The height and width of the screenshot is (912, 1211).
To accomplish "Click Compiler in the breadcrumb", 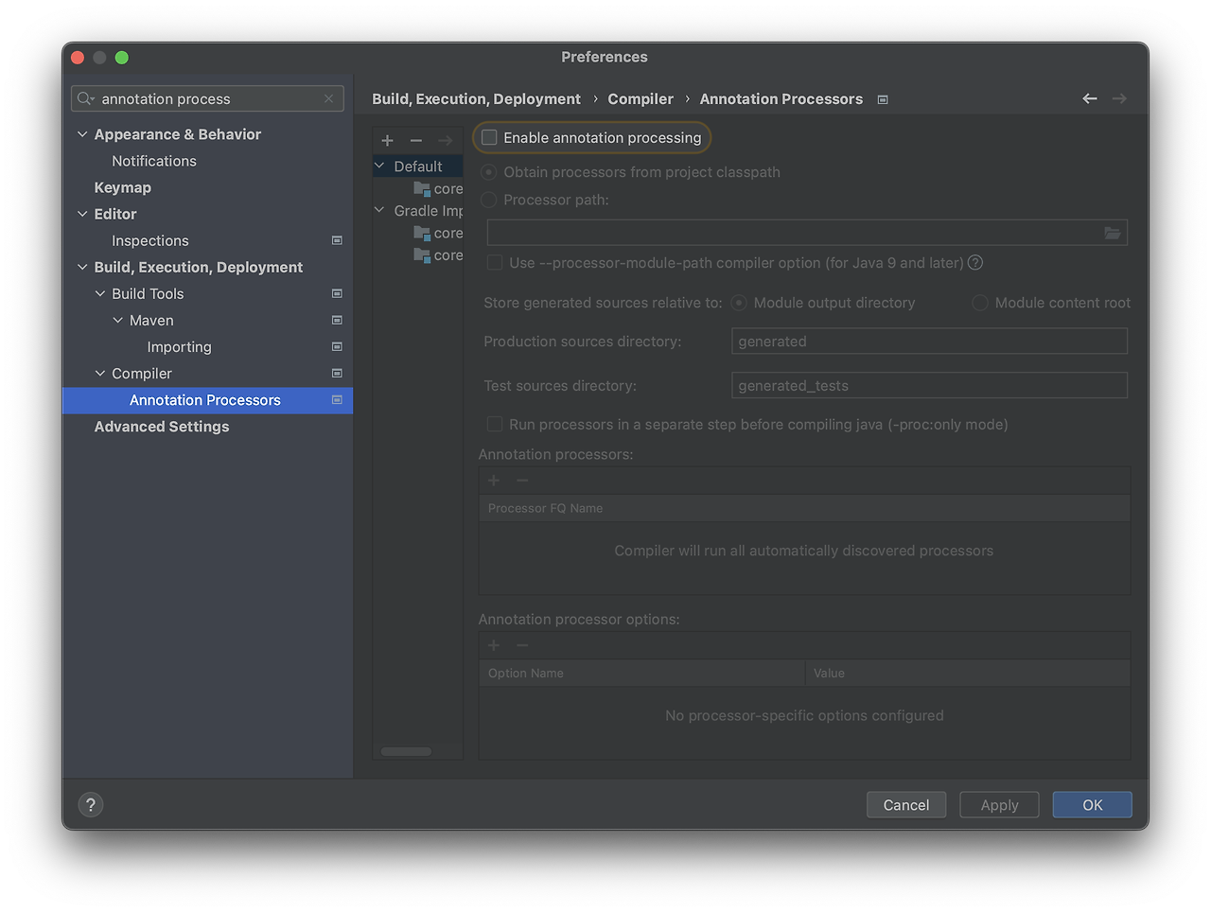I will point(641,99).
